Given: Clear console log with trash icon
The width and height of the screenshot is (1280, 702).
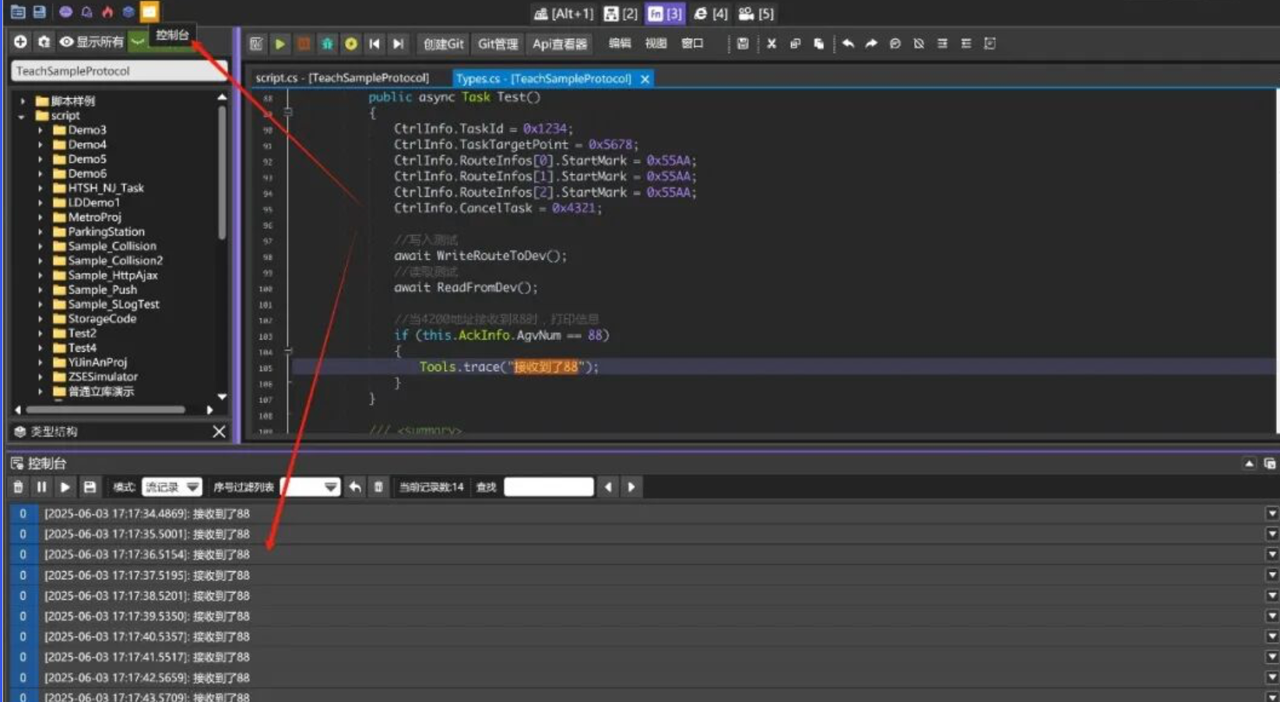Looking at the screenshot, I should point(19,487).
